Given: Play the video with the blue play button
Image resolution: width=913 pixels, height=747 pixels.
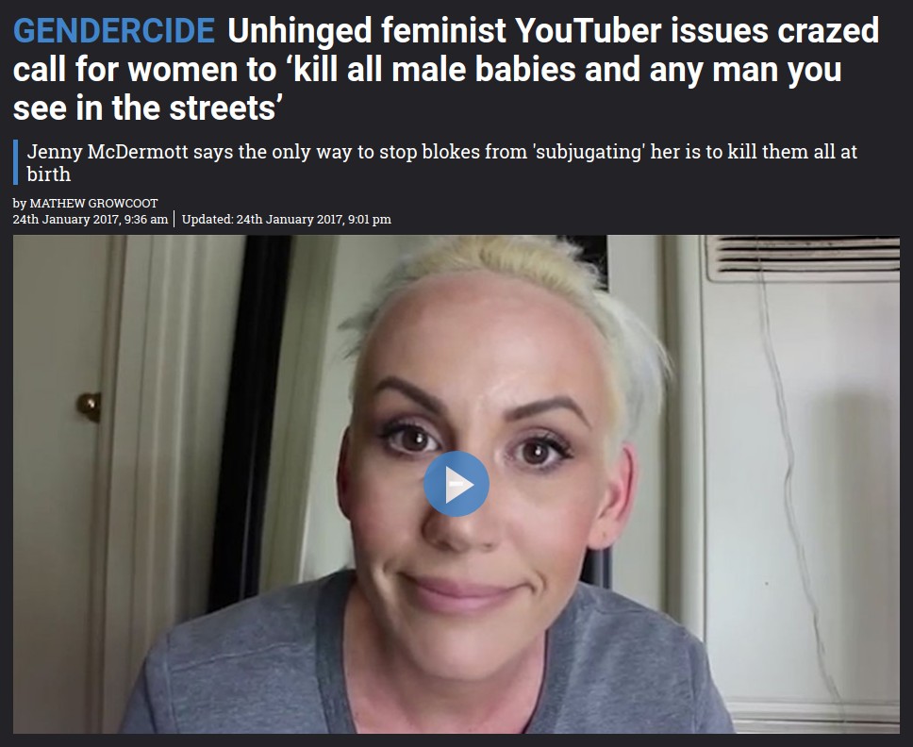Looking at the screenshot, I should 456,484.
